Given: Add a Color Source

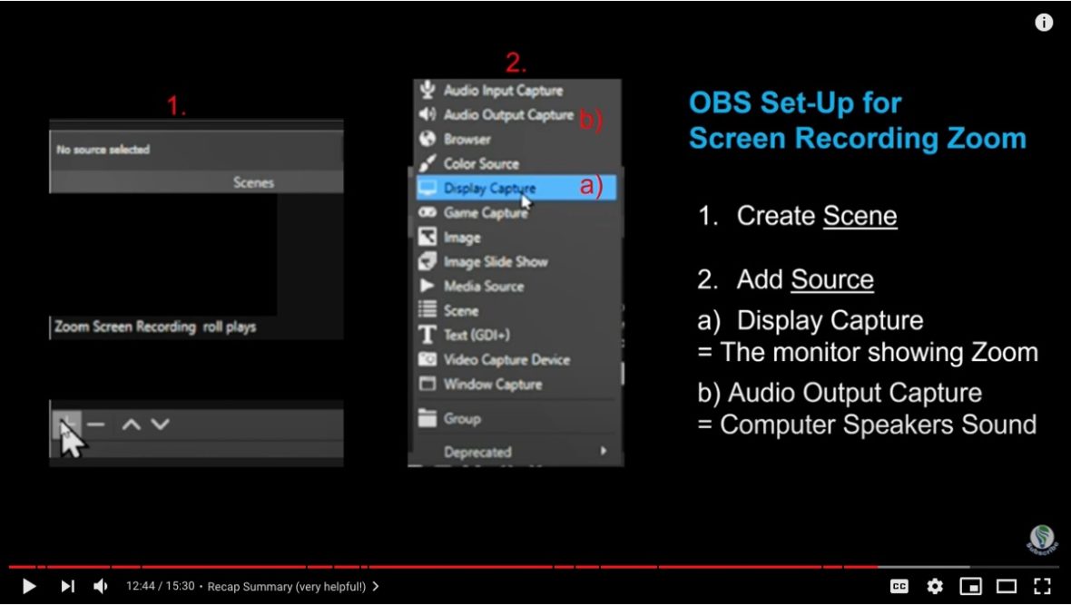Looking at the screenshot, I should (479, 163).
